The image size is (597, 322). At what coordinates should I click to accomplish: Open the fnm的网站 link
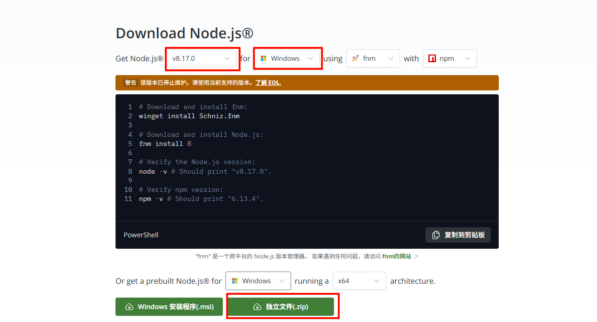click(x=397, y=256)
